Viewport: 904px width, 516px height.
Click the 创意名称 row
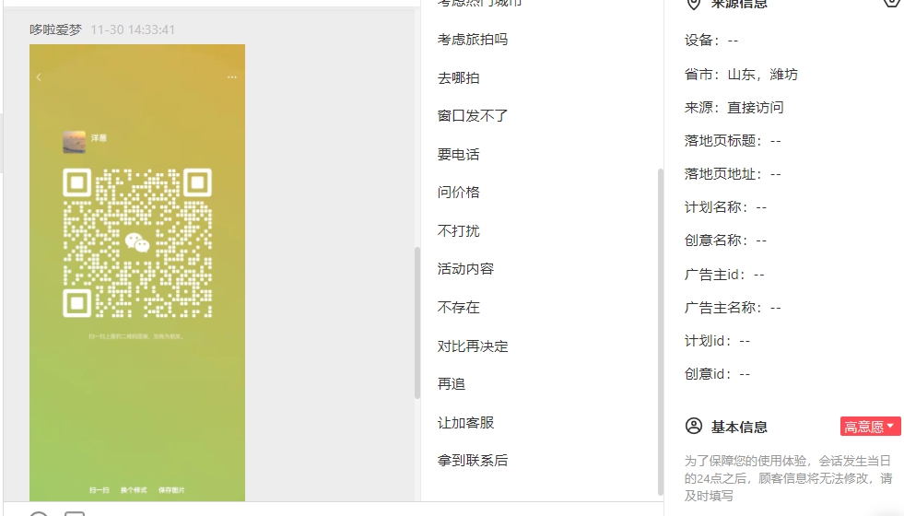pyautogui.click(x=726, y=240)
